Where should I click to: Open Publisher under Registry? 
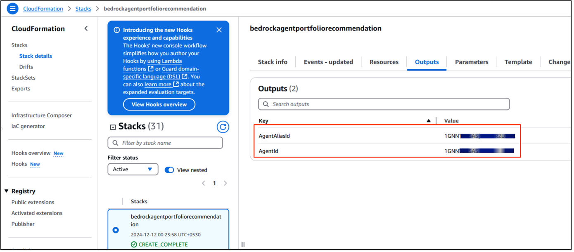[23, 224]
